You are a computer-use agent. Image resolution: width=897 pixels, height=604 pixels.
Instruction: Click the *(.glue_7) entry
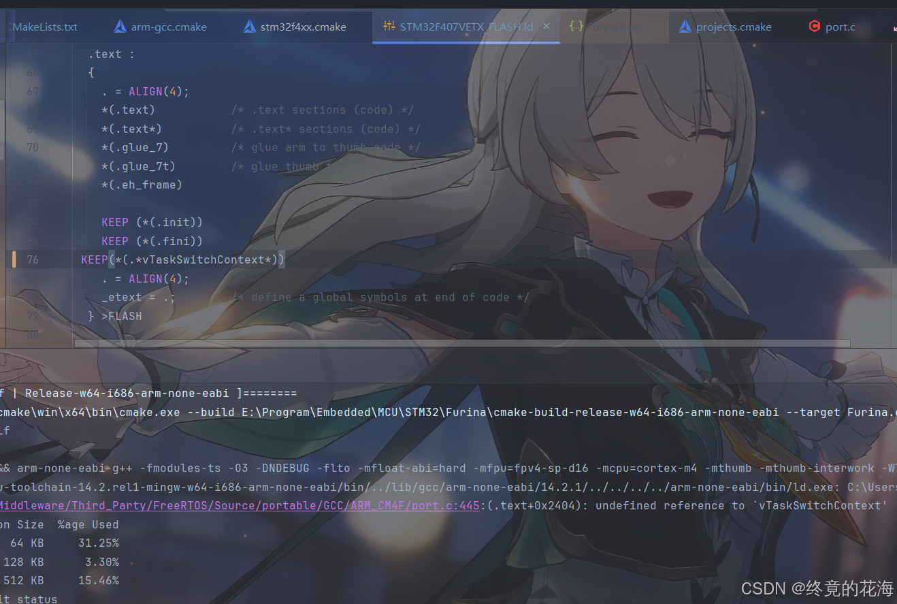coord(135,147)
